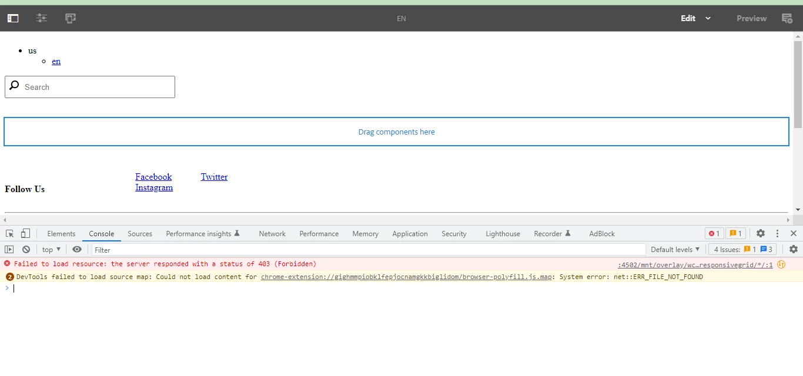Open the Performance insights tab
803x376 pixels.
(203, 233)
